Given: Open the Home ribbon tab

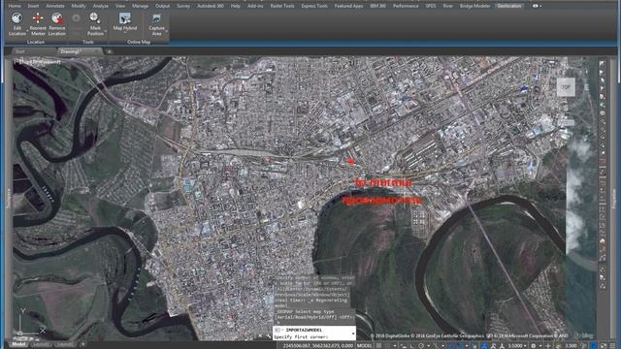Looking at the screenshot, I should pos(15,6).
